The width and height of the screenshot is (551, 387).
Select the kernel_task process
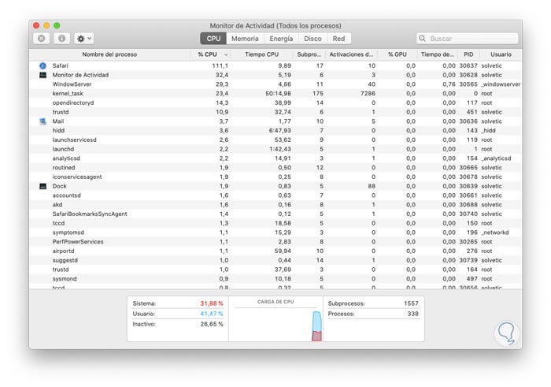[x=275, y=94]
